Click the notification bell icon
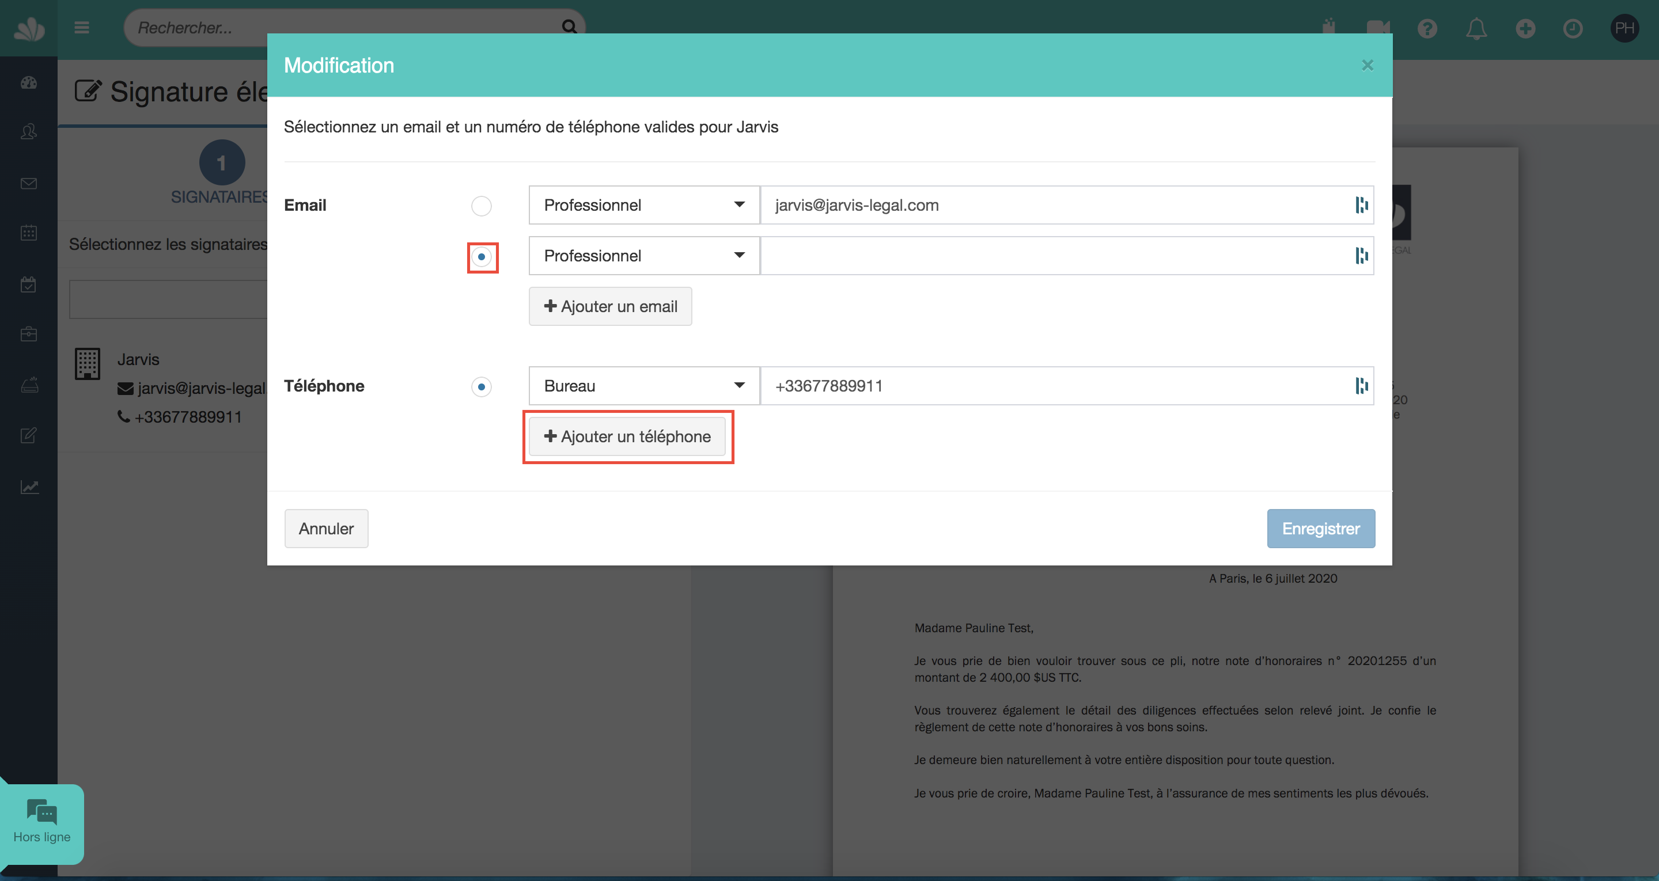Viewport: 1659px width, 881px height. coord(1476,28)
